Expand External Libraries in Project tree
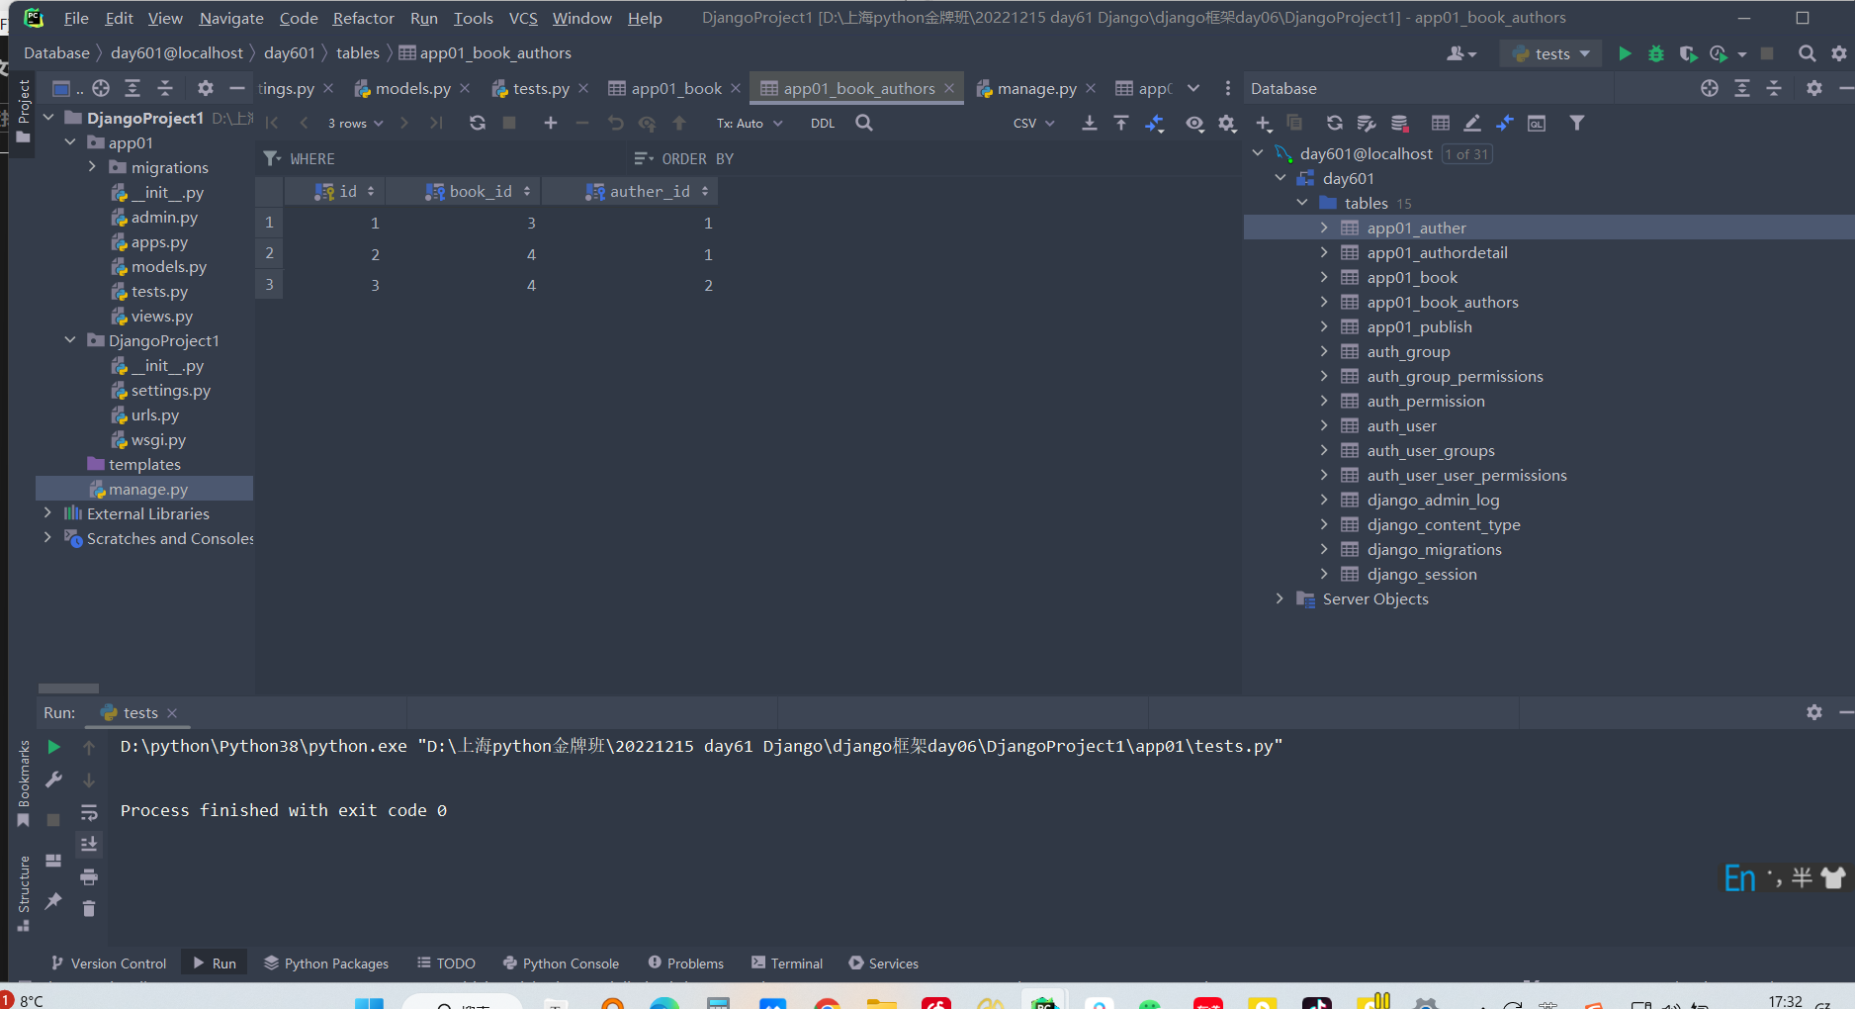 [x=47, y=513]
